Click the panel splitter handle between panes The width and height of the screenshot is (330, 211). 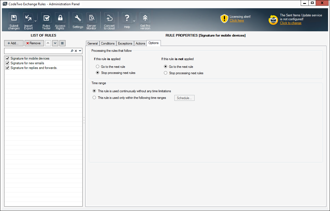pos(84,120)
